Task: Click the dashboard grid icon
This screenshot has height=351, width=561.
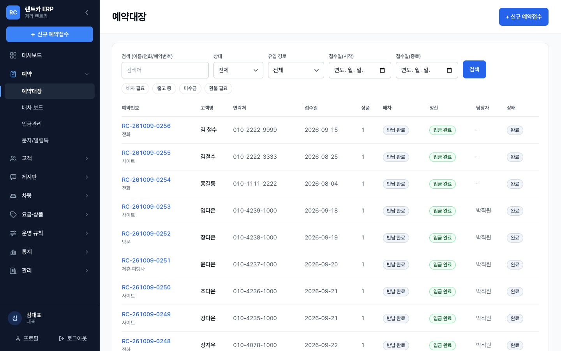Action: [x=13, y=55]
